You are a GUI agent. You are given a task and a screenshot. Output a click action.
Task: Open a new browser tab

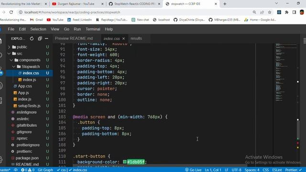tap(225, 4)
